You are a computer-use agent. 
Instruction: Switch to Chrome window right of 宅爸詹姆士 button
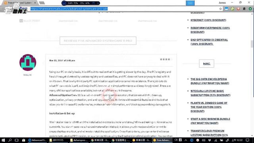[x=141, y=140]
